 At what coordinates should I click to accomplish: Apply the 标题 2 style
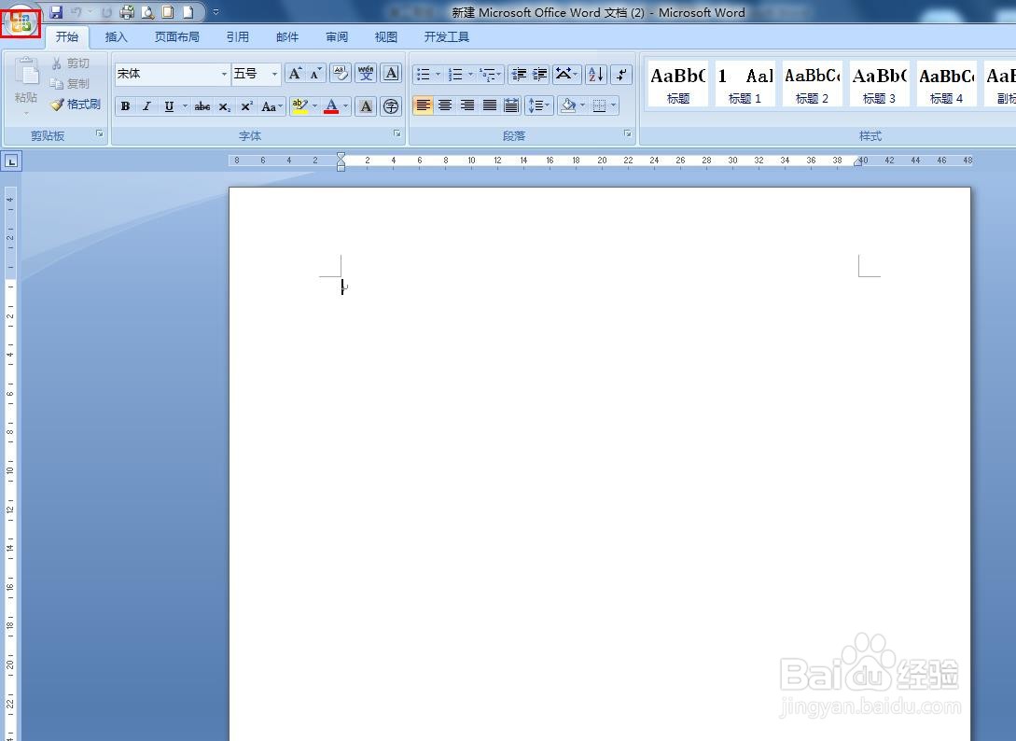[813, 84]
